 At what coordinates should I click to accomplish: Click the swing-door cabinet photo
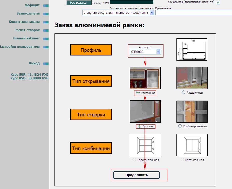point(145,78)
